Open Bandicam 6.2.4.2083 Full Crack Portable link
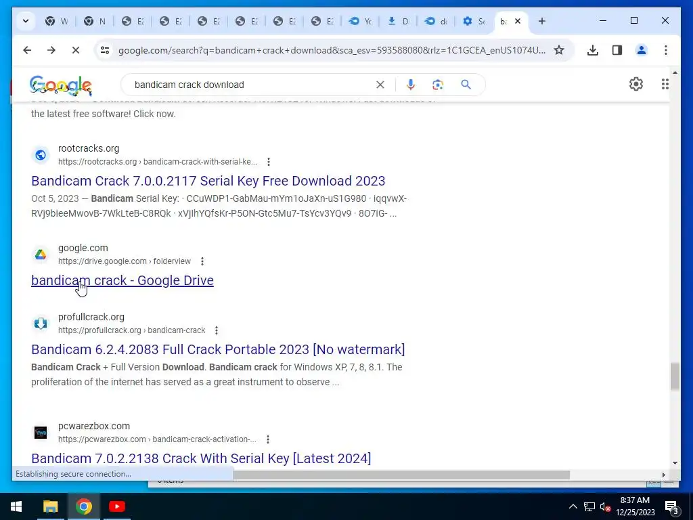The image size is (693, 520). pos(218,349)
